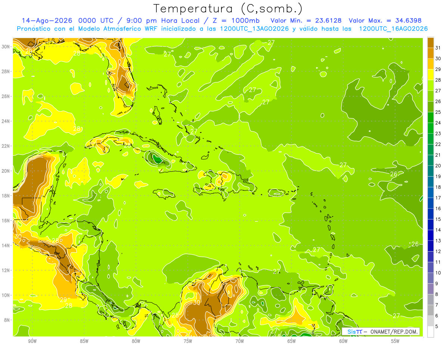
Task: Click the 90W longitude axis label
Action: 32,341
